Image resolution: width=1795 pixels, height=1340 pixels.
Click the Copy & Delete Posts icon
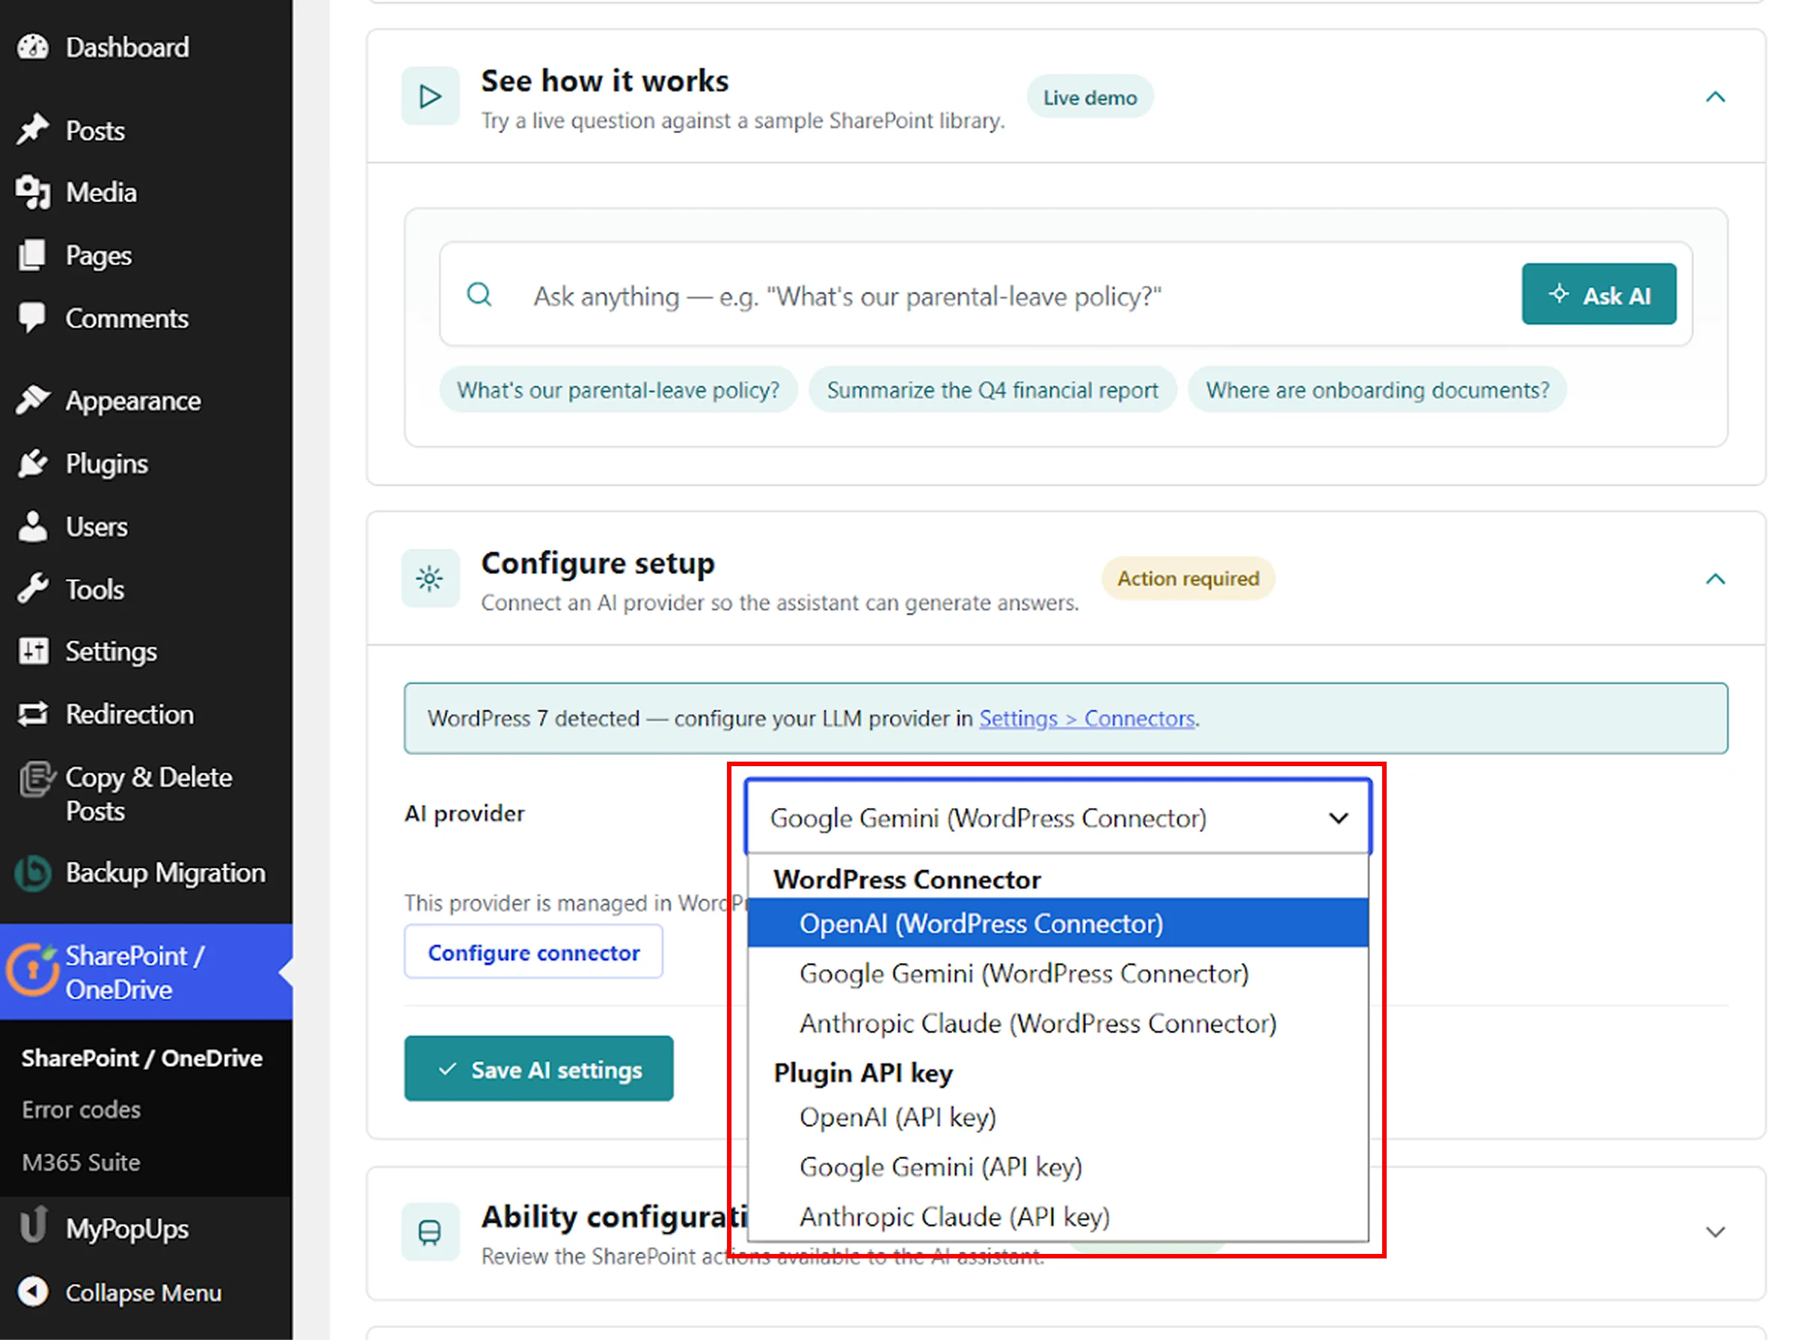click(37, 780)
